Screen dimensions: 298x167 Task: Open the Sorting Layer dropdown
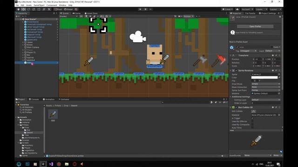point(266,100)
